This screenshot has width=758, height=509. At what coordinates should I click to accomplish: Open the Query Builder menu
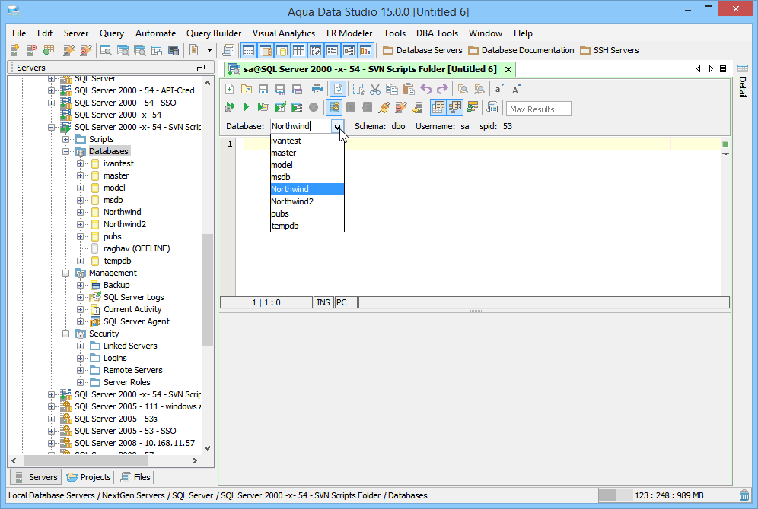(214, 33)
